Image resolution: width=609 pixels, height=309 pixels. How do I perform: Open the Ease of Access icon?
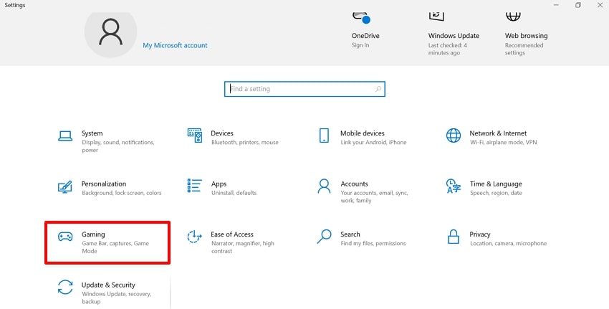click(x=194, y=237)
